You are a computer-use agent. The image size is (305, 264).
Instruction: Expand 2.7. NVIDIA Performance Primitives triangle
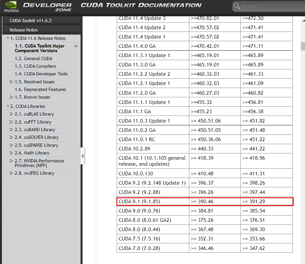click(x=12, y=161)
